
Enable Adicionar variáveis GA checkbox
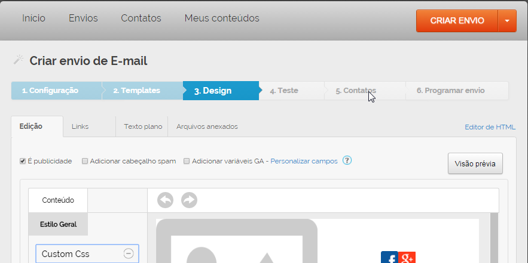click(x=187, y=161)
